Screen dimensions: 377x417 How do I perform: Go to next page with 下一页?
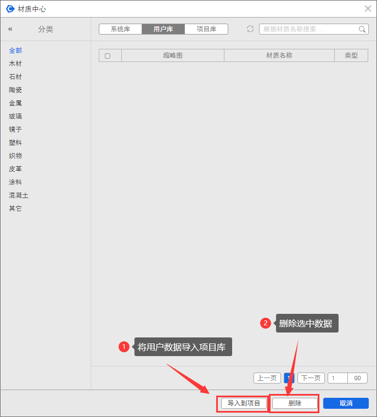[x=311, y=378]
